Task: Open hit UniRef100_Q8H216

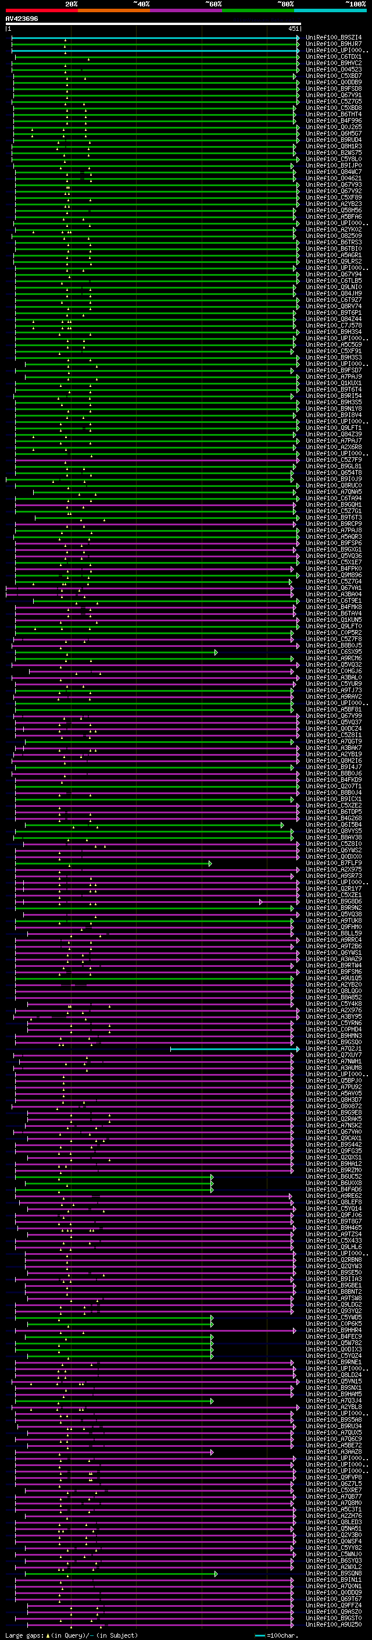Action: [334, 762]
